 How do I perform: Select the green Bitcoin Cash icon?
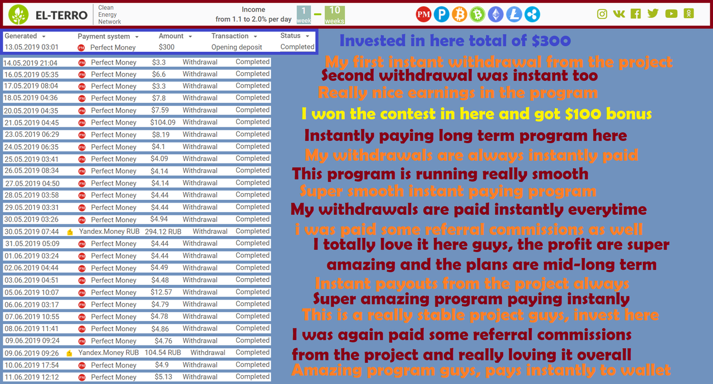click(477, 14)
